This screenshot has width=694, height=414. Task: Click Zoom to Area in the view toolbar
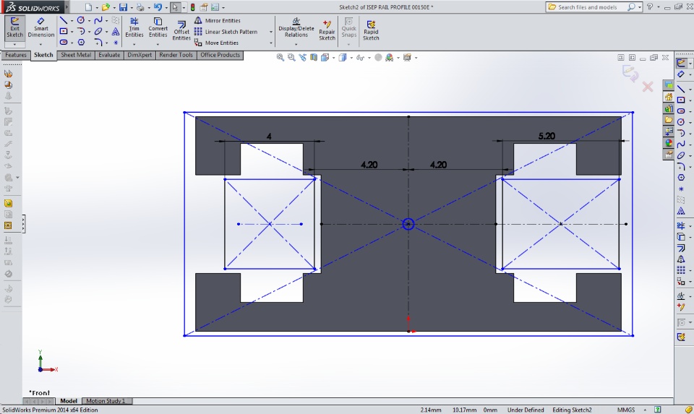coord(291,58)
